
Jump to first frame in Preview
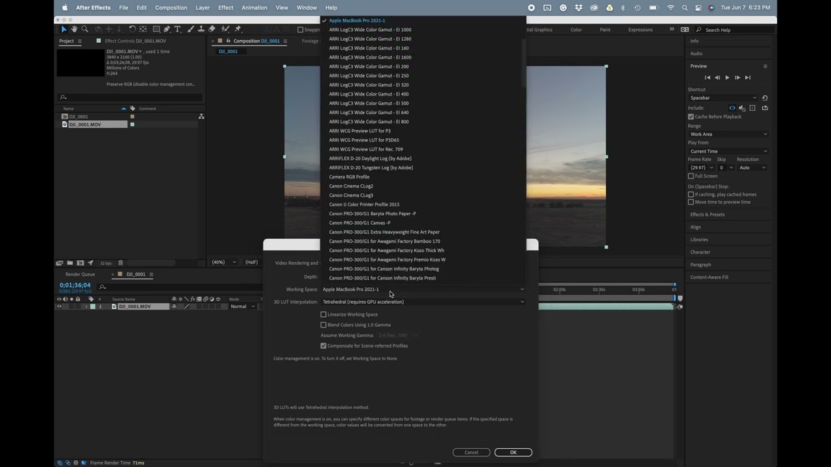708,77
